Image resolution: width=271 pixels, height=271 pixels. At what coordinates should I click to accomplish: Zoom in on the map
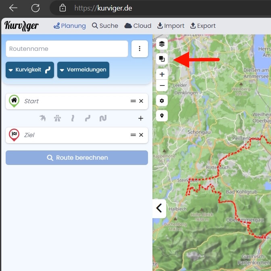(x=162, y=74)
